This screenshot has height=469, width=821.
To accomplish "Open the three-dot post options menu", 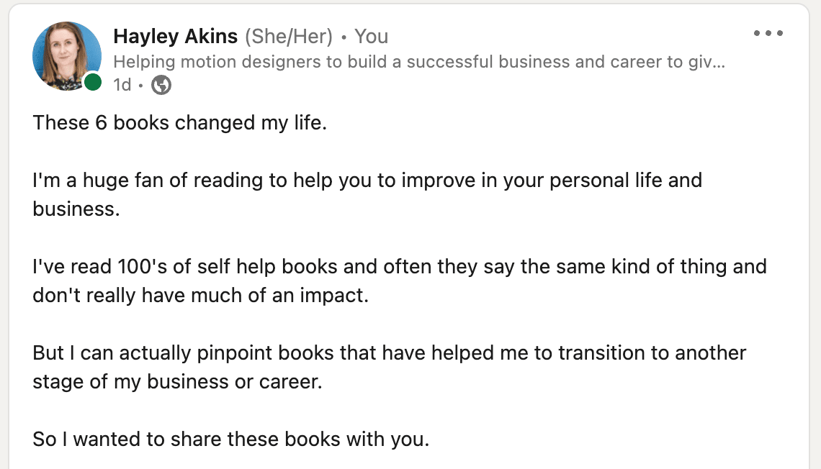I will point(768,33).
